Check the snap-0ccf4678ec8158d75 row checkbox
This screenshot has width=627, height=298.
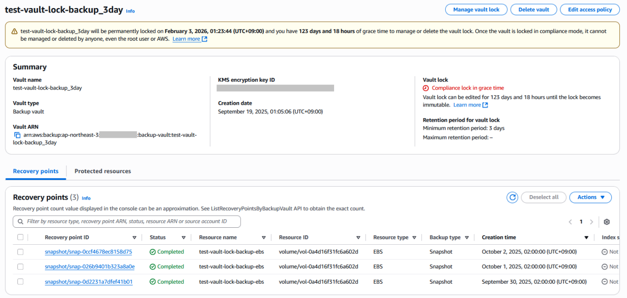pos(20,252)
